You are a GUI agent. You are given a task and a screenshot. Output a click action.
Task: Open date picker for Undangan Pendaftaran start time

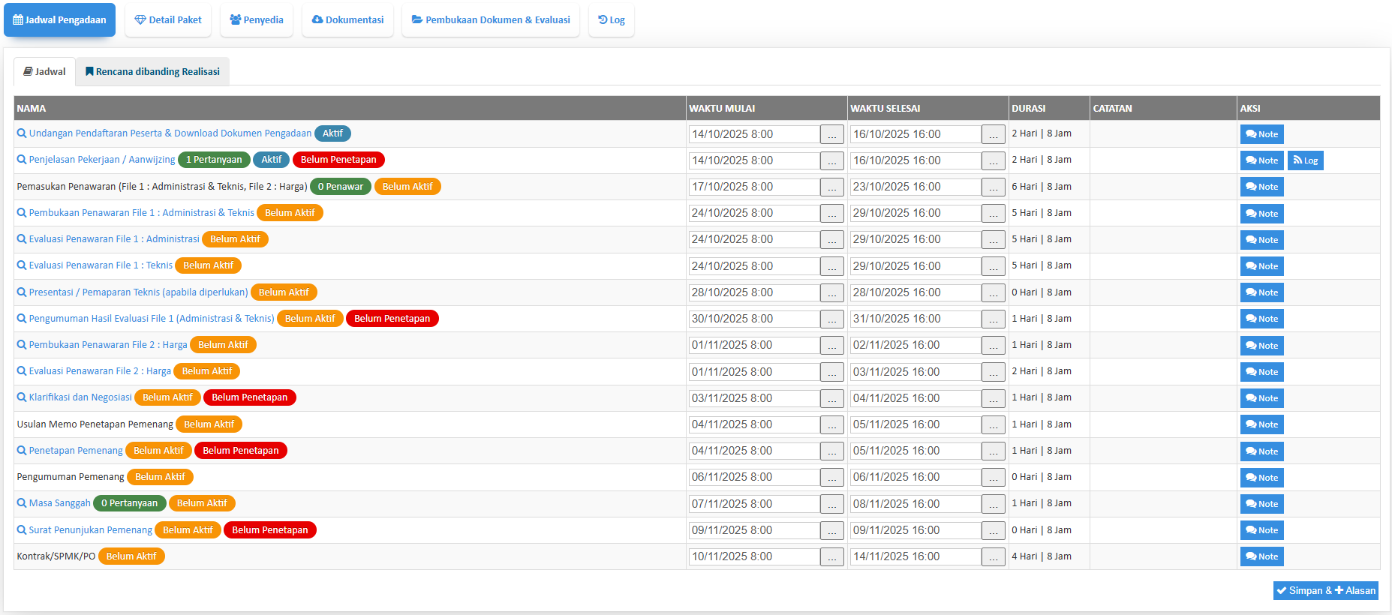coord(831,134)
